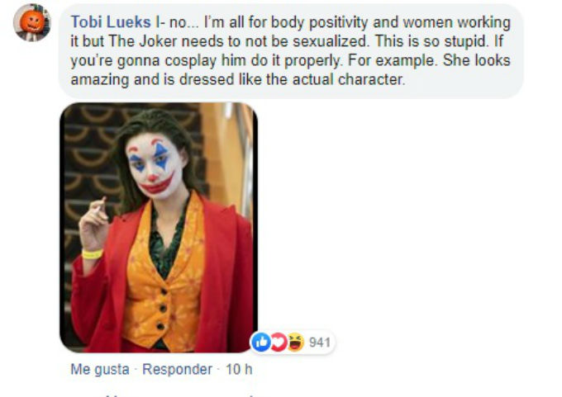Open the Joker cosplay photo attachment

pos(159,227)
